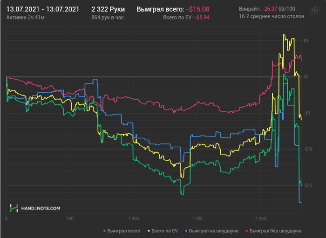
Task: Click the winrate value '-26.37'
Action: point(270,9)
